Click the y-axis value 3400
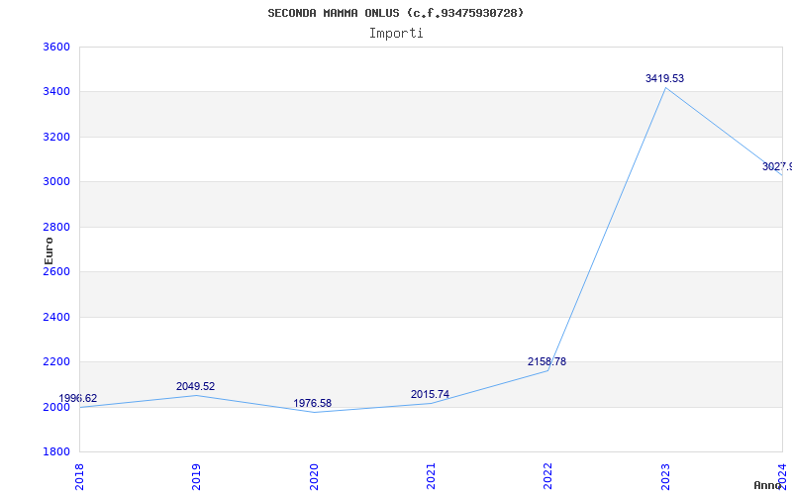The height and width of the screenshot is (495, 792). pos(56,92)
